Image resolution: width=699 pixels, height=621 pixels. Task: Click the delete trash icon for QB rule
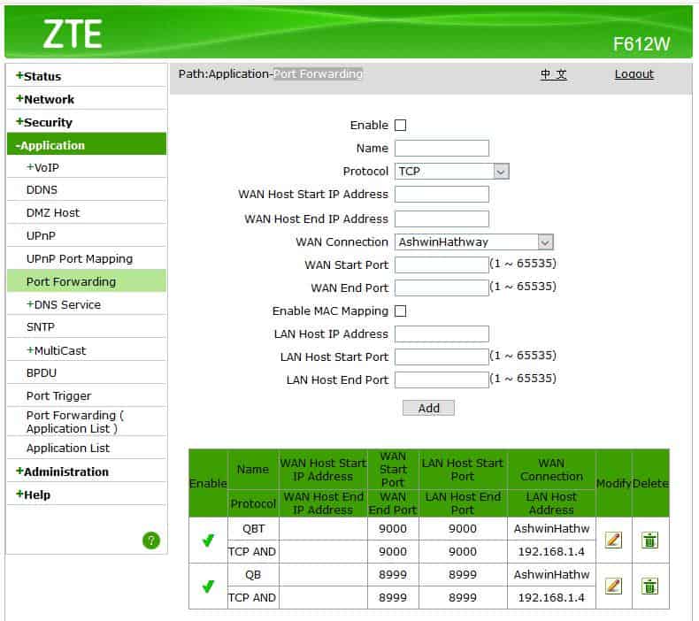point(649,586)
